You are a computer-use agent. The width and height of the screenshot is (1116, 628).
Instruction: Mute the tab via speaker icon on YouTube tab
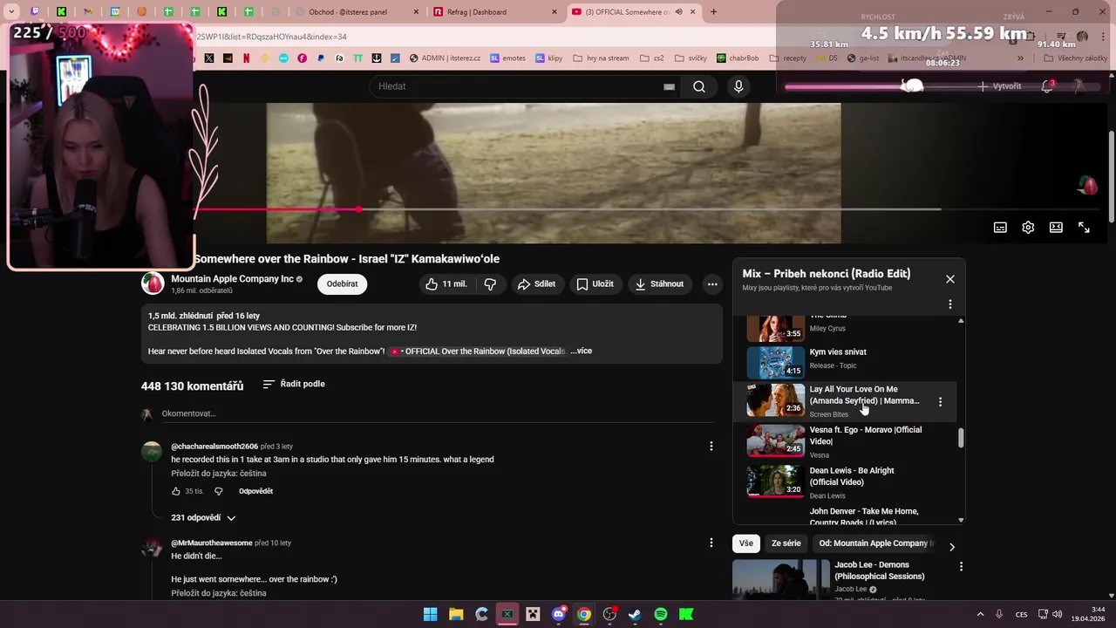(680, 11)
